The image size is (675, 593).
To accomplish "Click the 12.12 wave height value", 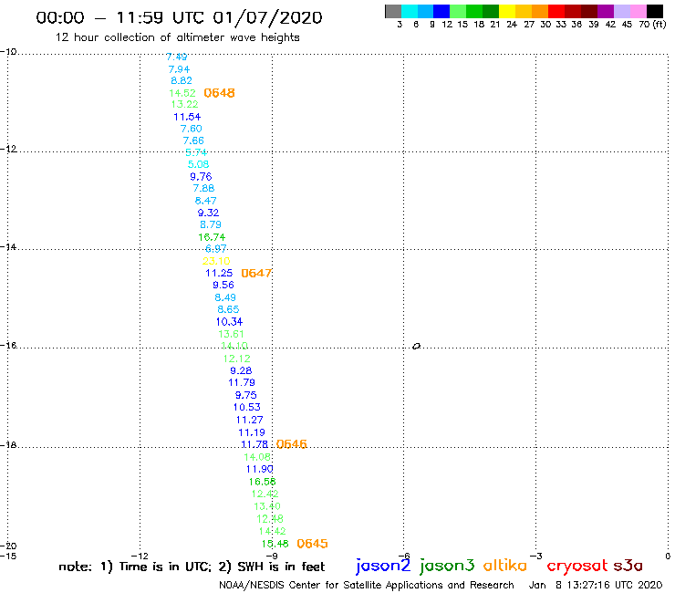I will pyautogui.click(x=237, y=359).
